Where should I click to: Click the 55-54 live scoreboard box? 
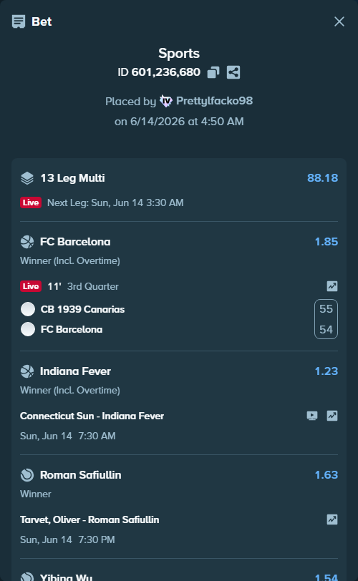[326, 319]
